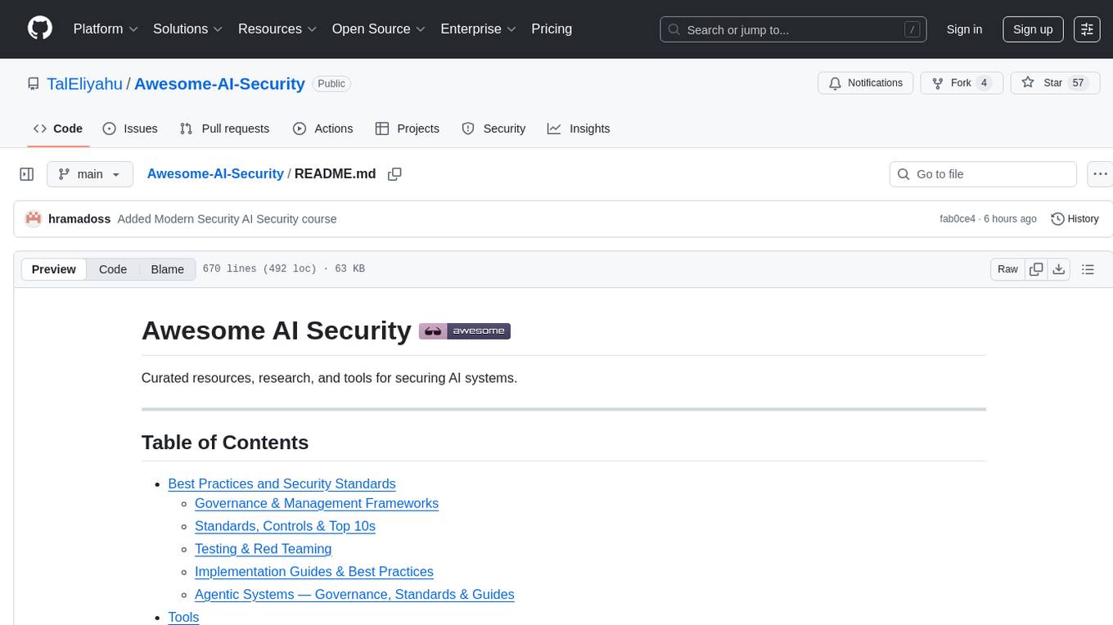Click the star count 57
The height and width of the screenshot is (625, 1113).
[1078, 83]
